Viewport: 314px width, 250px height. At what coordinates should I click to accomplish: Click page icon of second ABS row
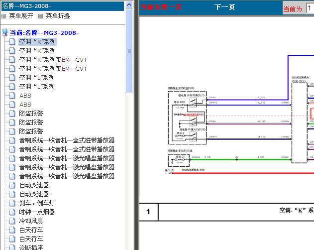click(12, 105)
